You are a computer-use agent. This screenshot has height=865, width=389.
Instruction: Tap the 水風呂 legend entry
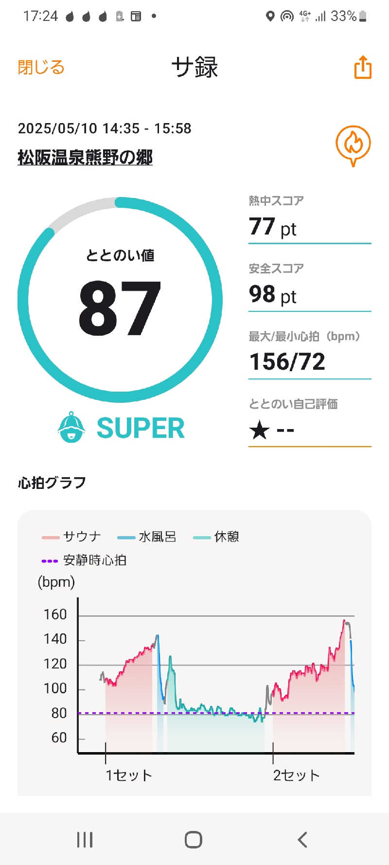tap(147, 537)
